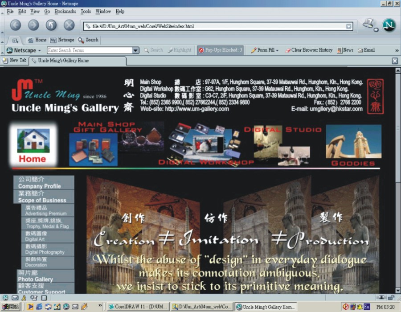
Task: Switch to the New Tab tab
Action: coord(14,61)
